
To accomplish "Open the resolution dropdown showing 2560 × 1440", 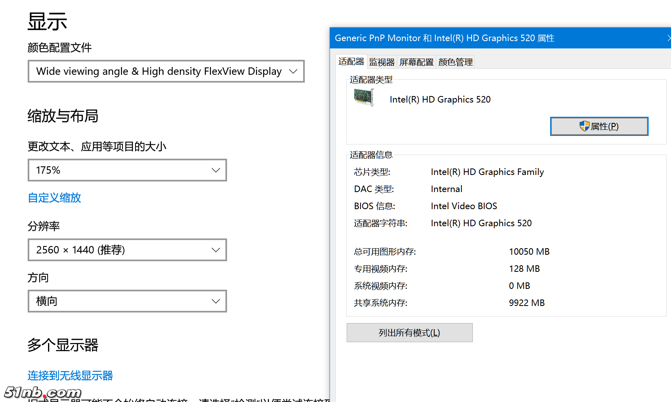I will (x=127, y=250).
